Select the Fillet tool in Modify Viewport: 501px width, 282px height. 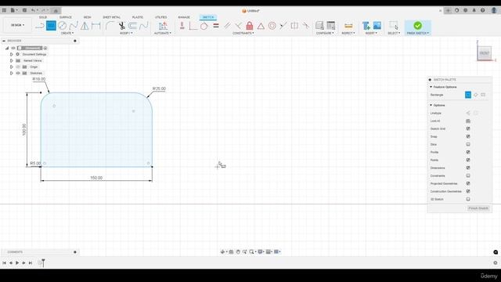click(x=110, y=26)
